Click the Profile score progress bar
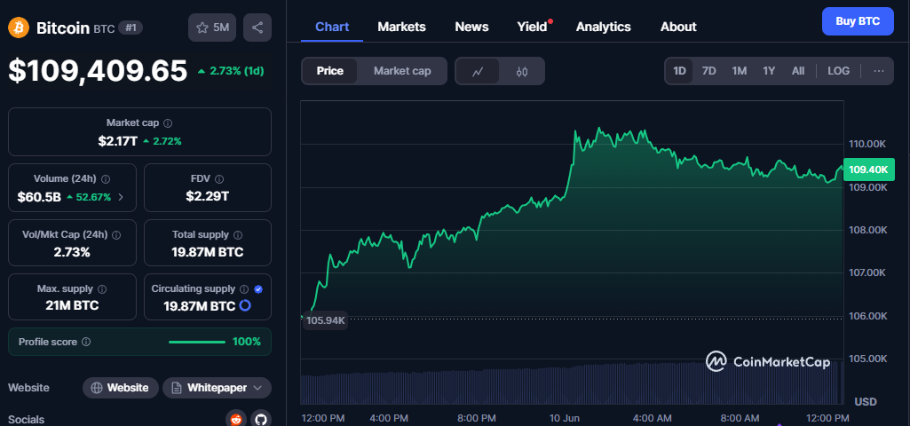This screenshot has width=910, height=426. pos(197,342)
